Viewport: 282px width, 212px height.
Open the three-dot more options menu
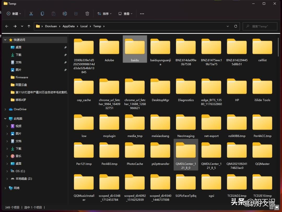pyautogui.click(x=142, y=14)
